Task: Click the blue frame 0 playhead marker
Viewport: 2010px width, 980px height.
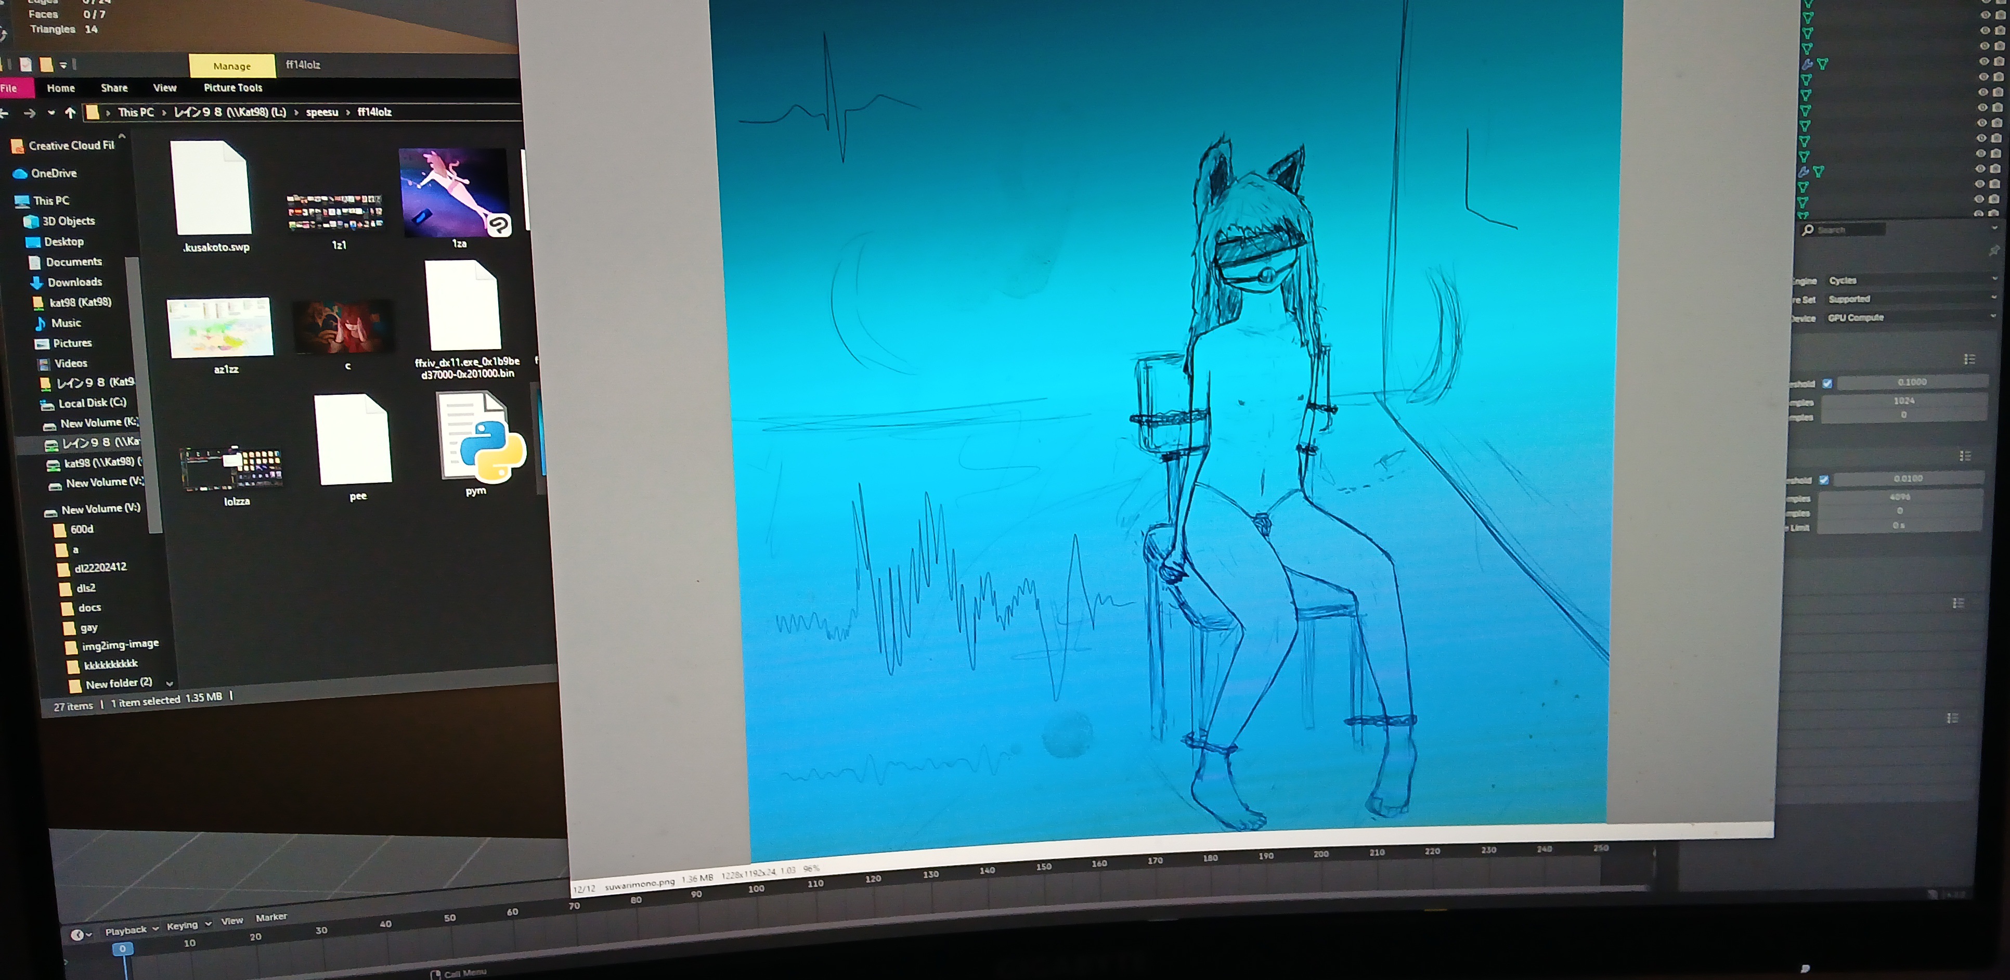Action: 123,949
